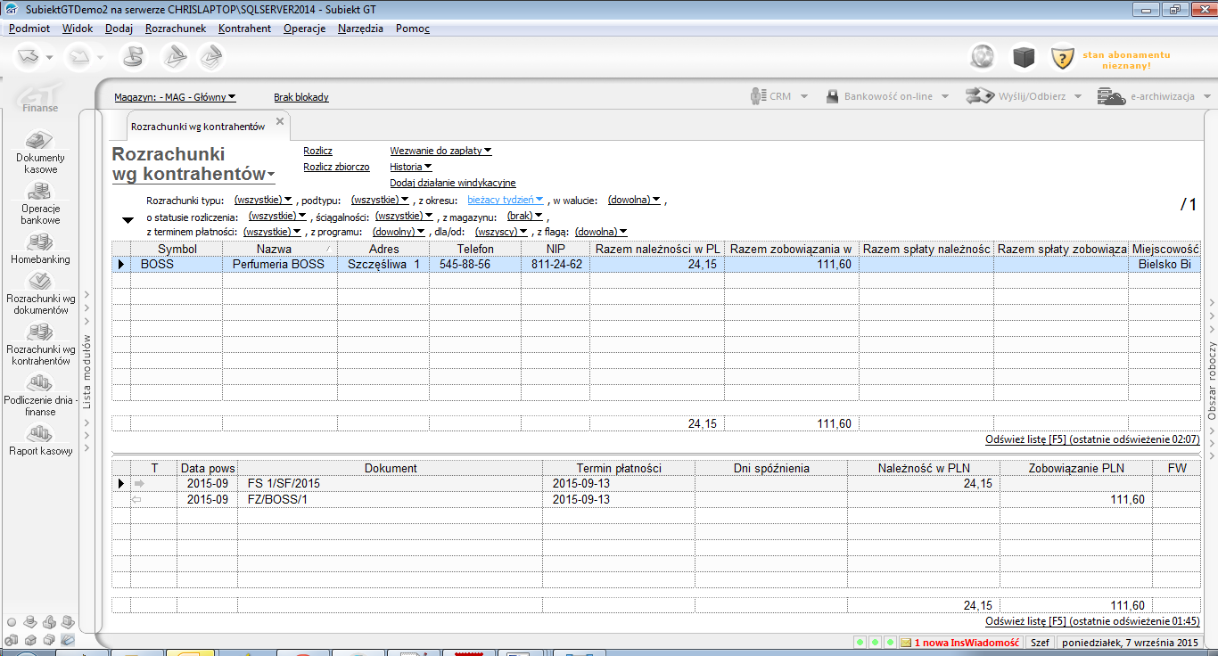Open the Narzędzia menu
Viewport: 1218px width, 656px height.
pyautogui.click(x=360, y=29)
